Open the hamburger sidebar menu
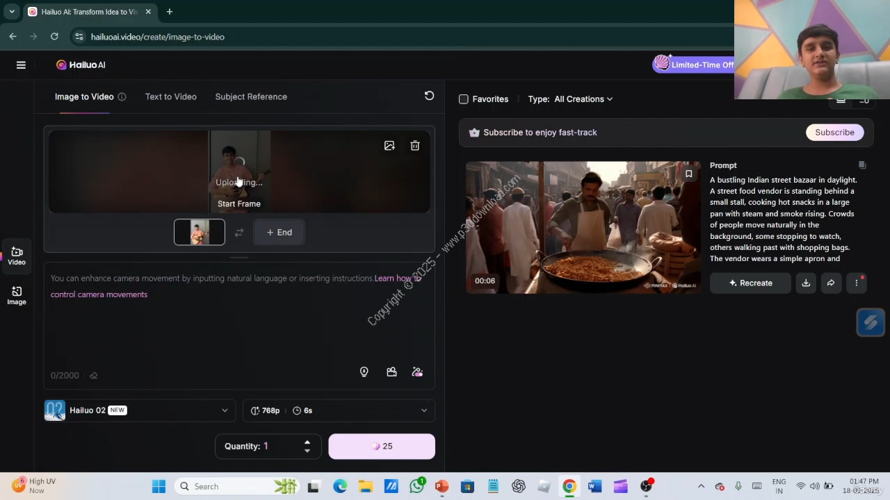 (x=21, y=65)
